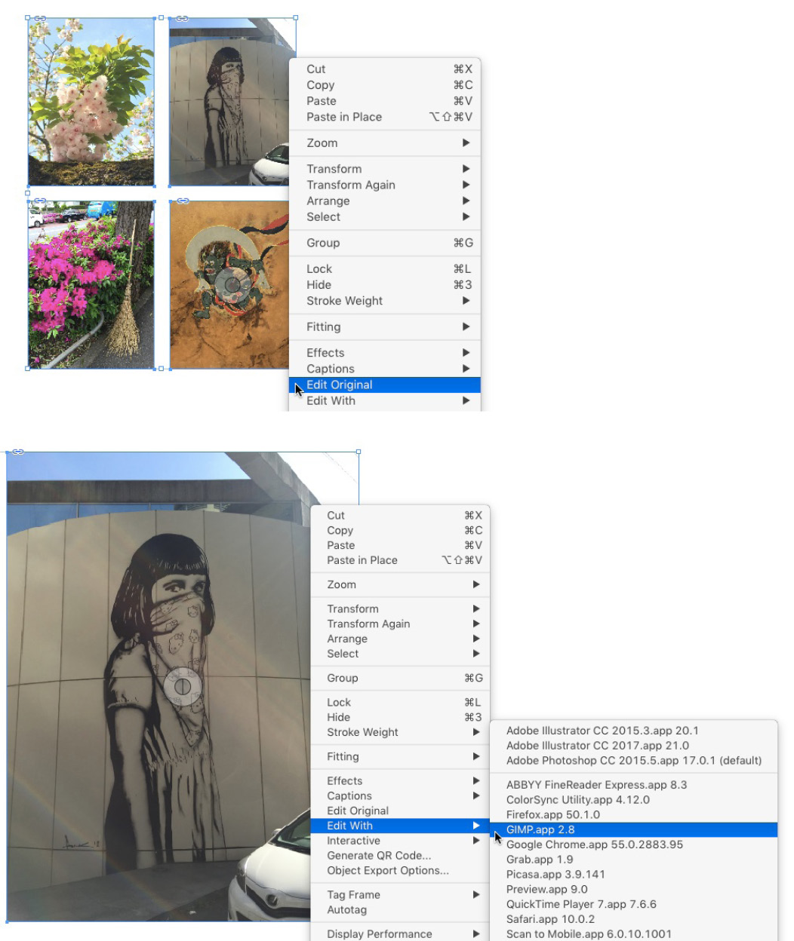The height and width of the screenshot is (941, 794).
Task: Open Captions in the lower context menu
Action: point(400,795)
